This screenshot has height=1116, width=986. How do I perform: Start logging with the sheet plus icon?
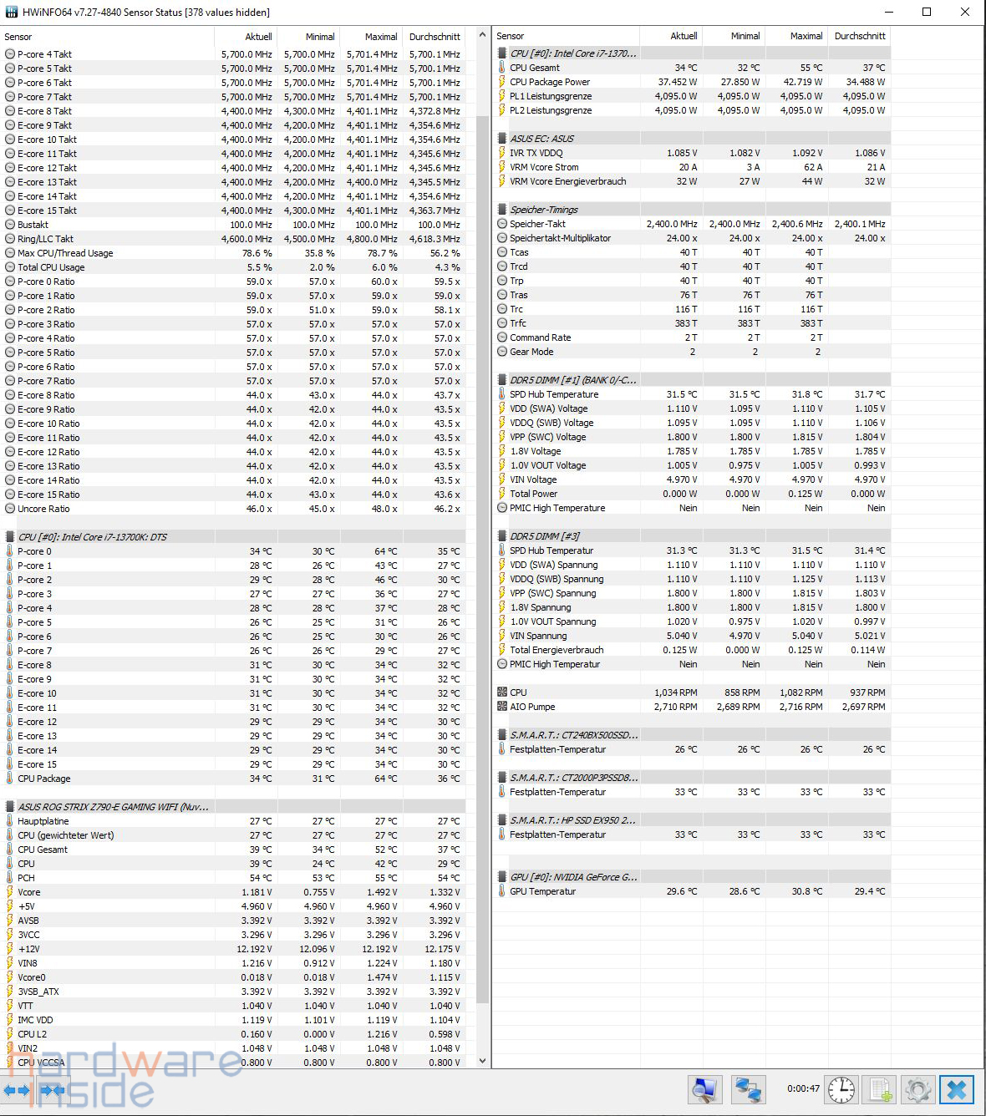click(880, 1089)
